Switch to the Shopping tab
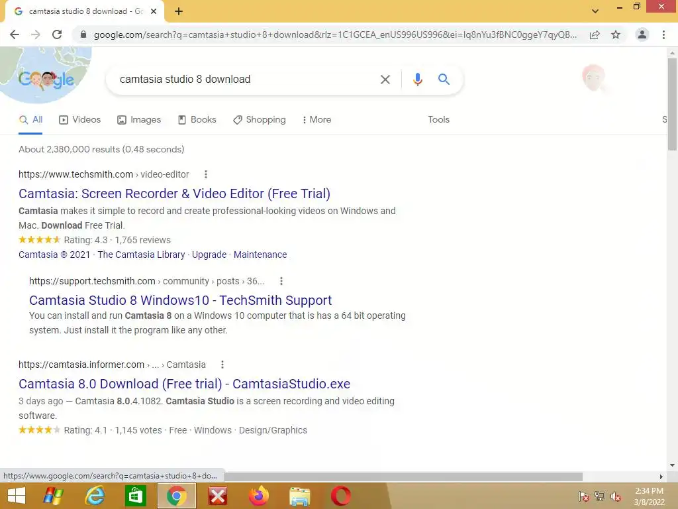Image resolution: width=678 pixels, height=509 pixels. [x=260, y=120]
